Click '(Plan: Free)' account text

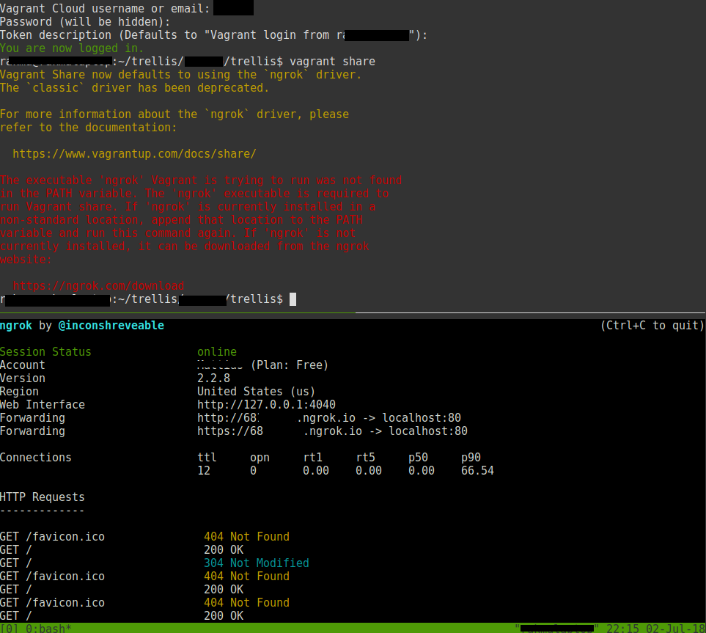click(x=290, y=365)
